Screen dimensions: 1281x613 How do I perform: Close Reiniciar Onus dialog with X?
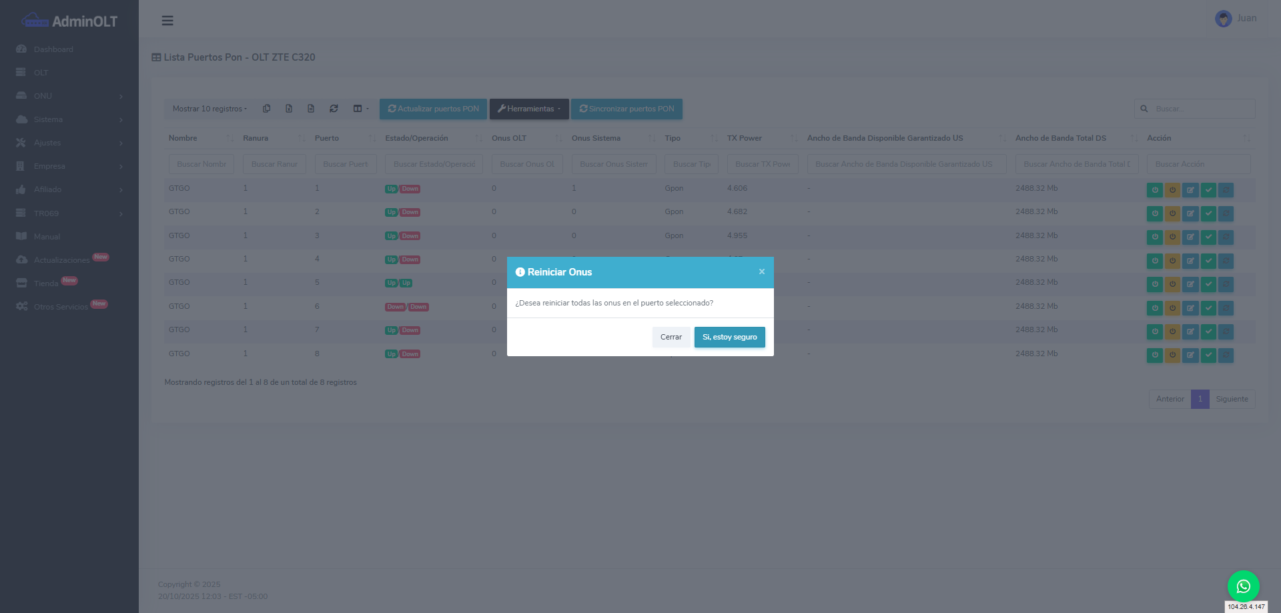tap(761, 272)
